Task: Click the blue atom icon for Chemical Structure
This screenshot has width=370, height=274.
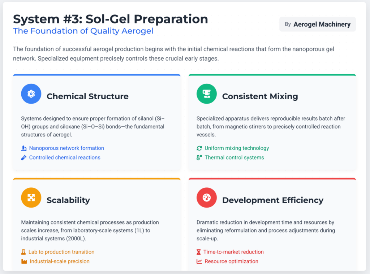Action: coord(31,94)
